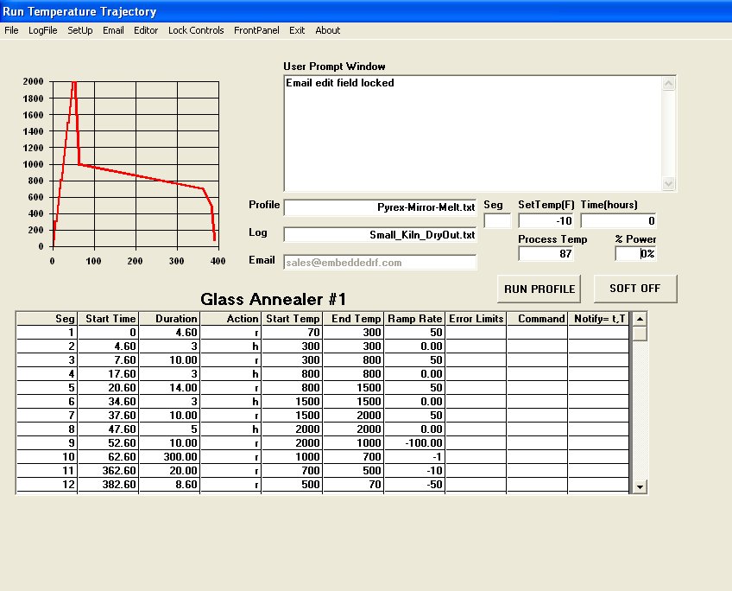The image size is (732, 591).
Task: Select segment 12 Duration cell 8.60
Action: 169,484
